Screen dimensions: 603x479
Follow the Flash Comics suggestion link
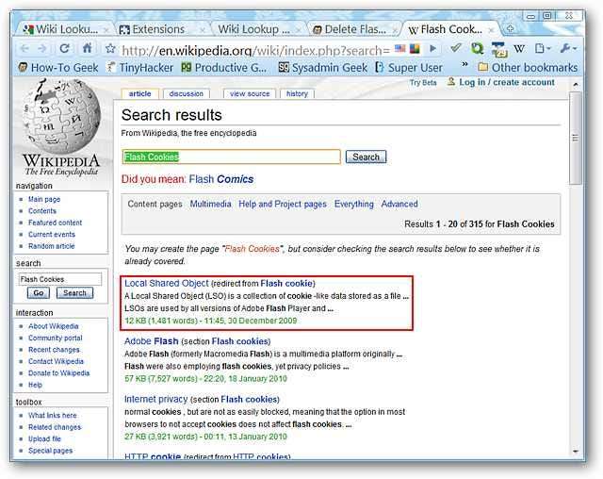221,179
